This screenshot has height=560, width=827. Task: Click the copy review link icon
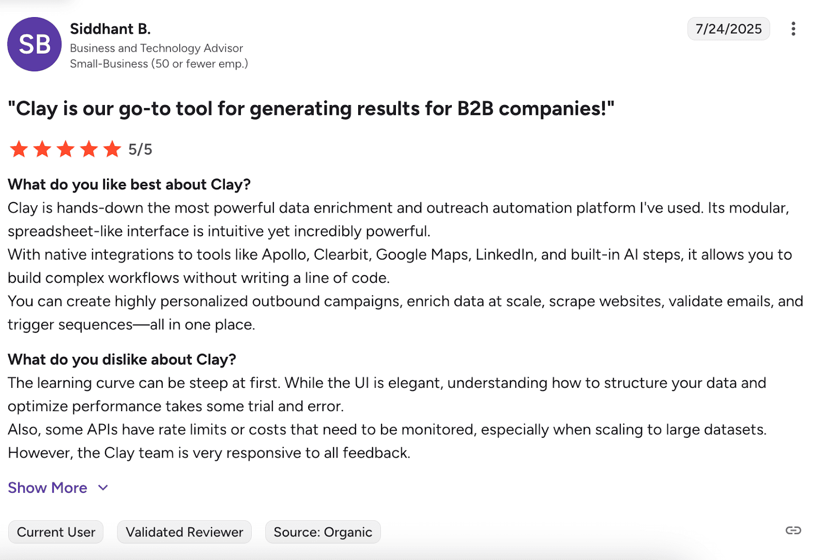793,531
